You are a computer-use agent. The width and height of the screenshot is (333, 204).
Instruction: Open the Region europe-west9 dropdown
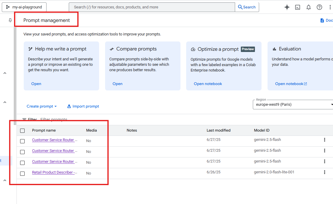(x=293, y=105)
